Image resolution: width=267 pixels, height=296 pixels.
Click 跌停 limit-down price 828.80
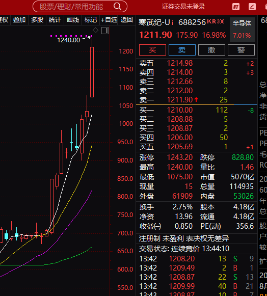[243, 157]
